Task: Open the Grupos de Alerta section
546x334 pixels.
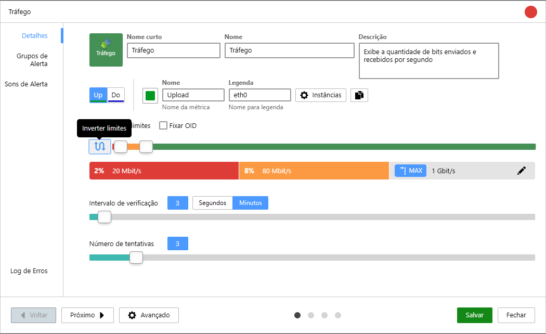Action: pyautogui.click(x=32, y=60)
